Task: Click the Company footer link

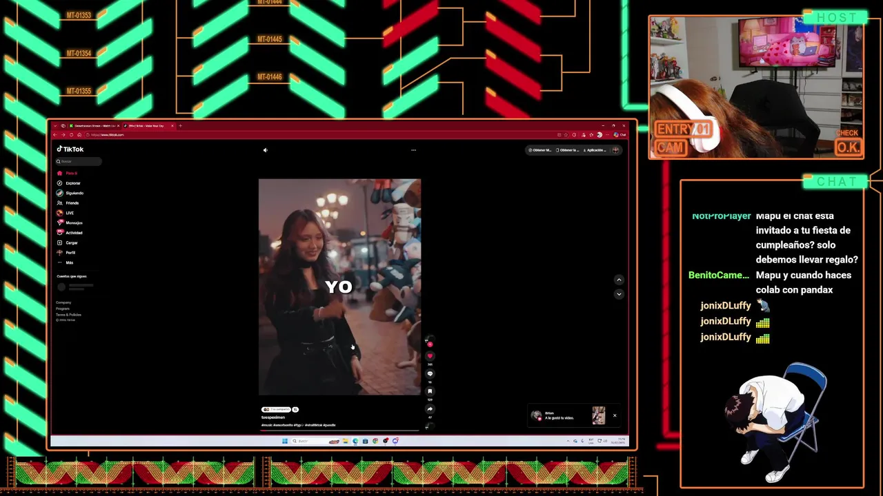Action: click(63, 302)
